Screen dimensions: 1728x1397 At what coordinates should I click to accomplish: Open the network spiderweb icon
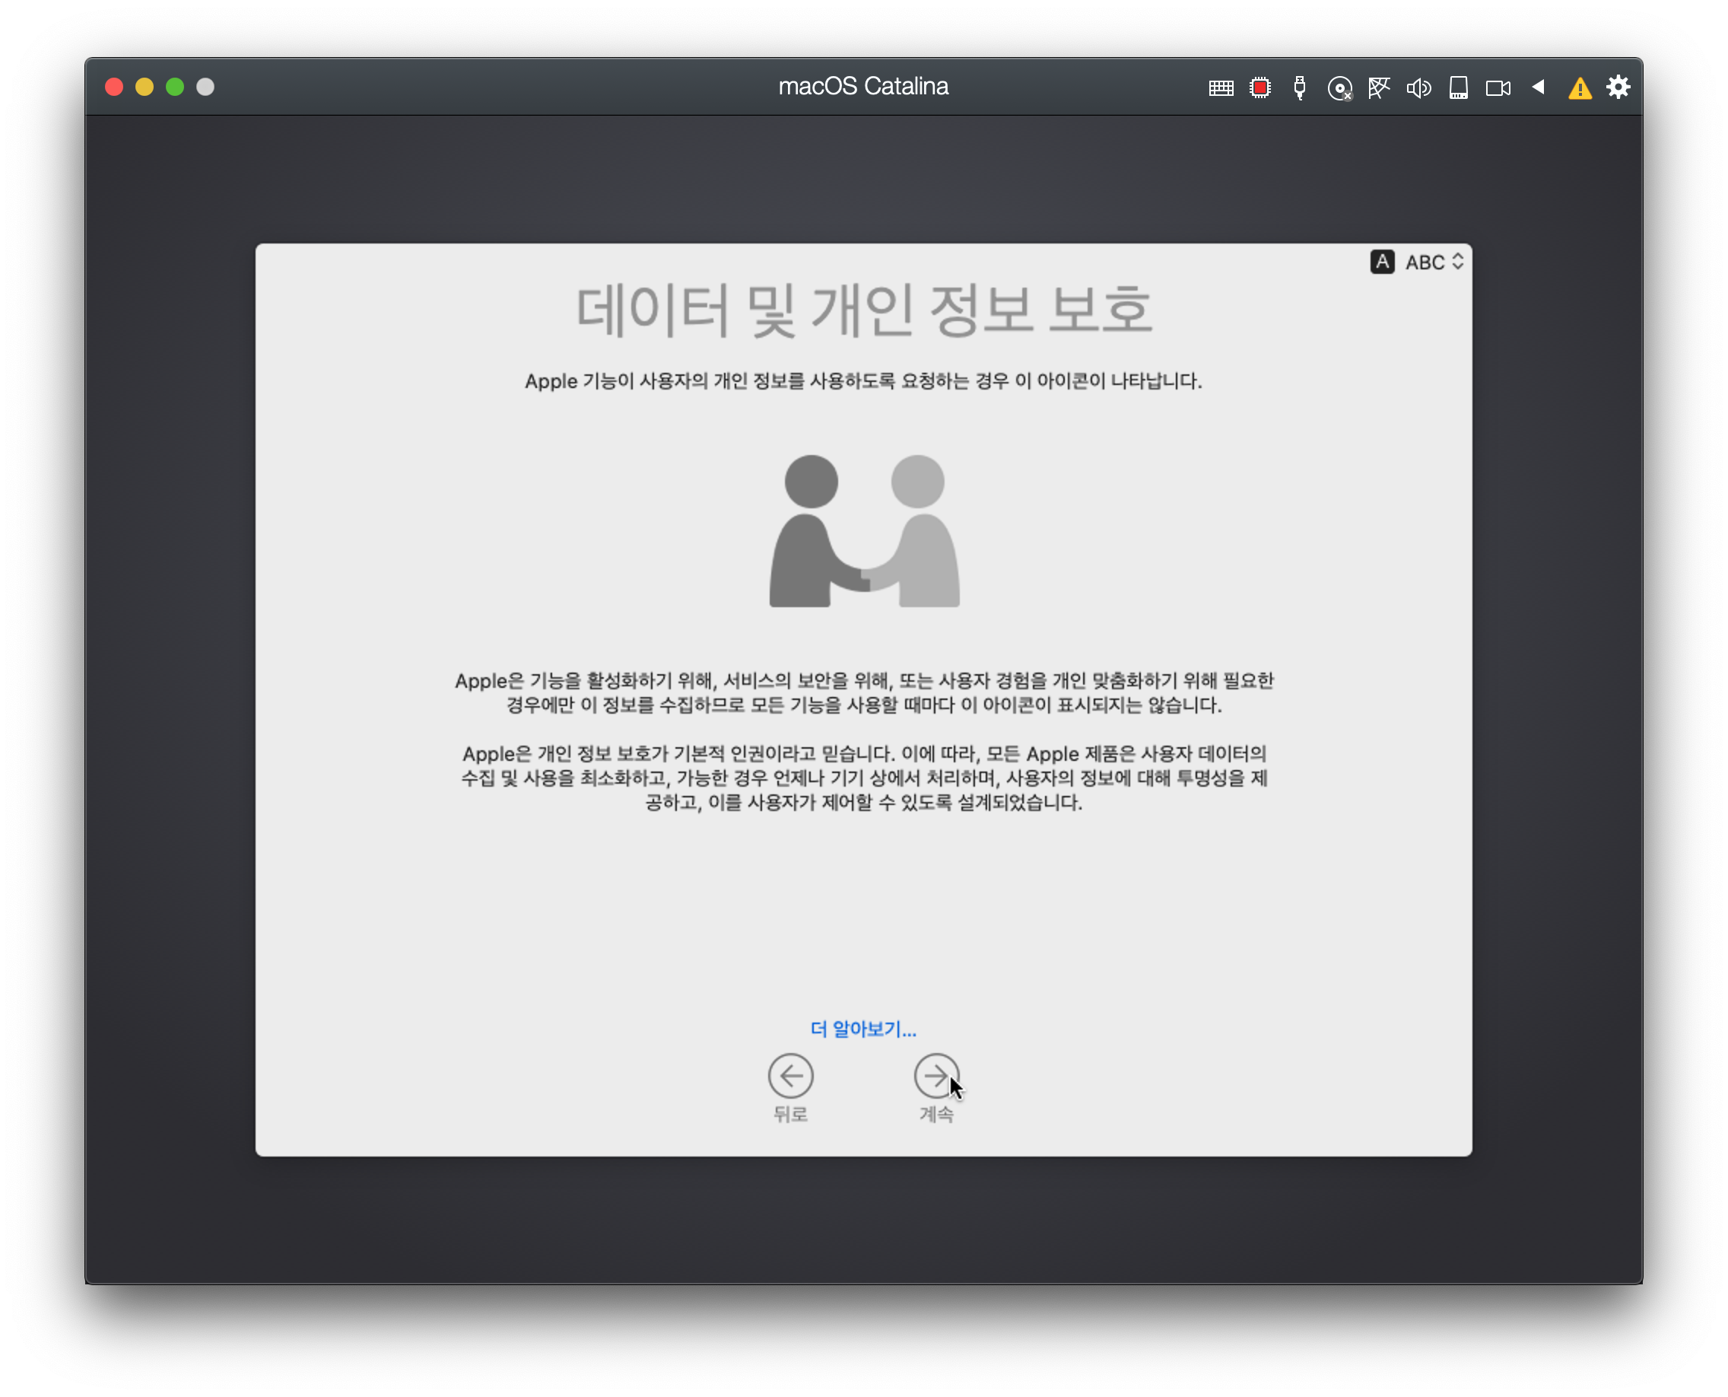point(1379,88)
